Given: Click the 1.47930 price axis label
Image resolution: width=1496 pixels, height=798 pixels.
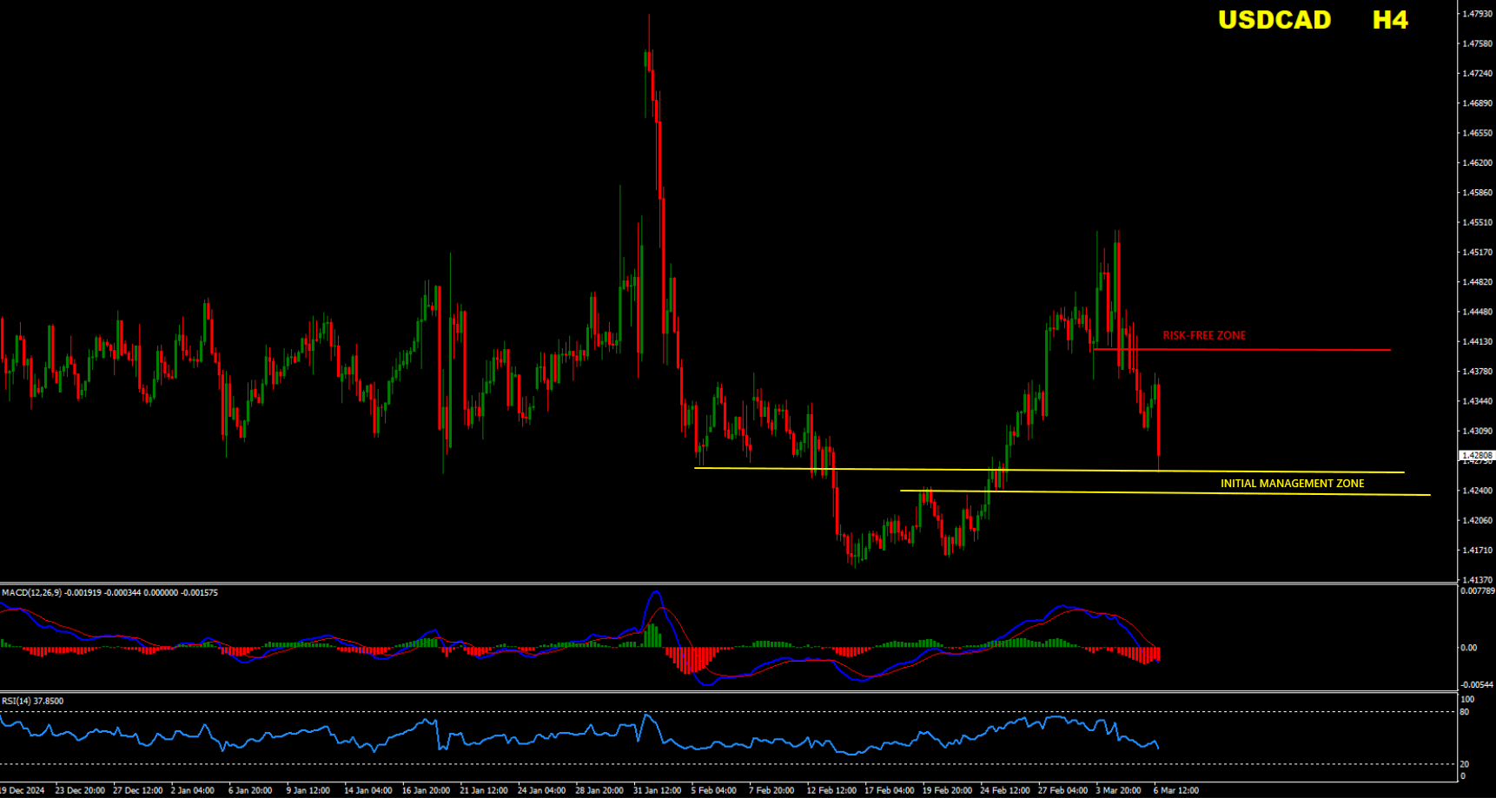Looking at the screenshot, I should [x=1477, y=14].
